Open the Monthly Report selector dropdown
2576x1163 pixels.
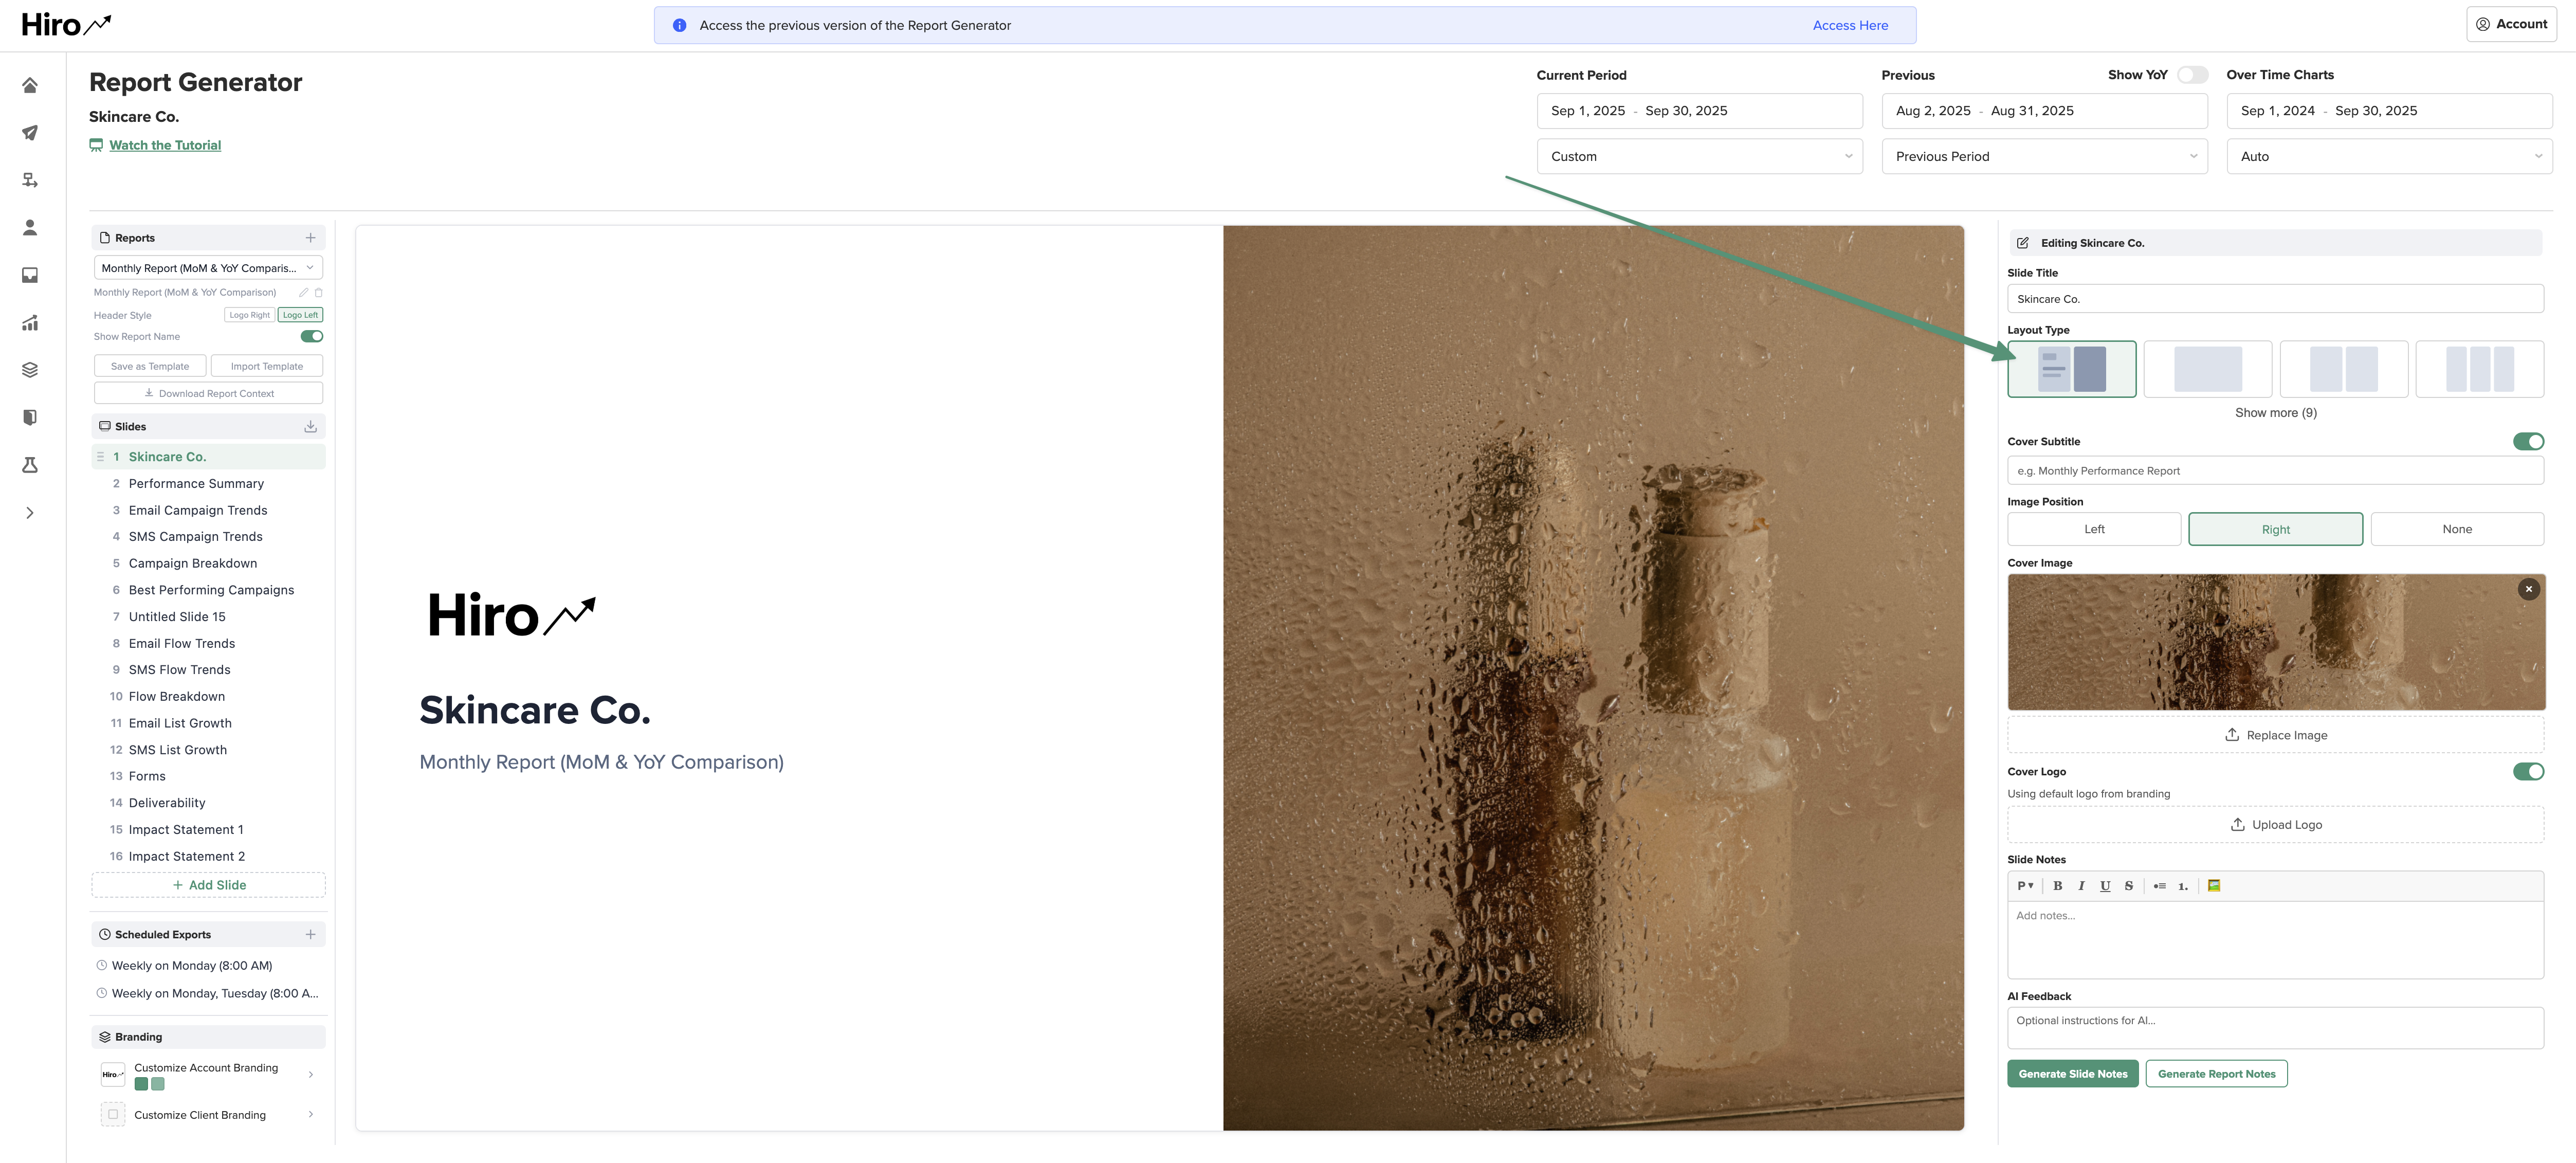(208, 268)
